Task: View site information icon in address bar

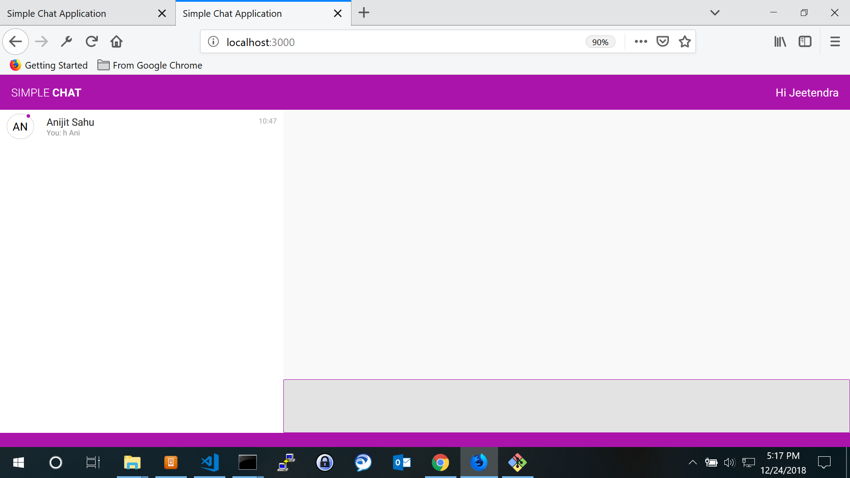Action: tap(213, 42)
